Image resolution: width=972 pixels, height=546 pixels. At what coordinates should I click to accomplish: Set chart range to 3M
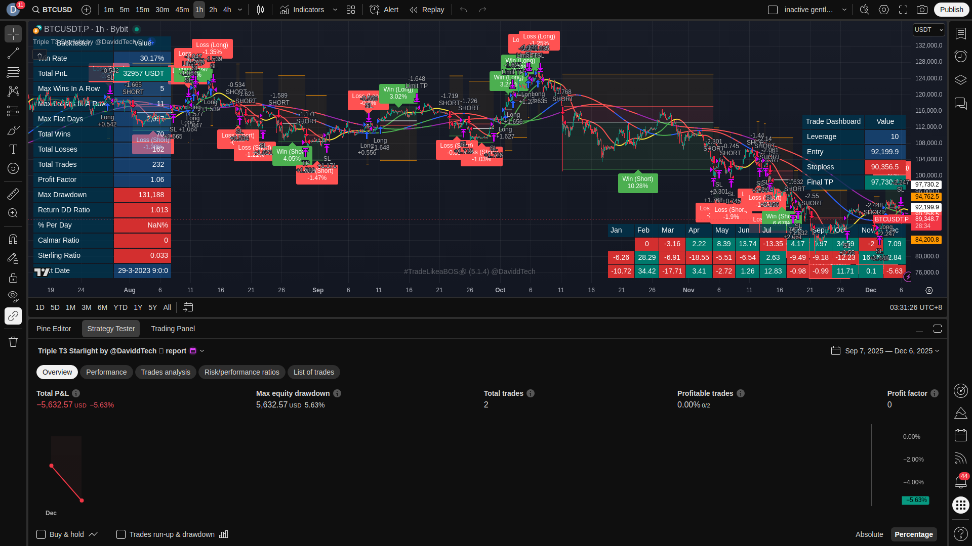pos(87,307)
